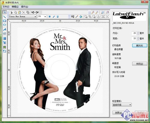Viewport: 150px width, 123px height.
Task: Click the duplicate icon beside the X
Action: coord(28,12)
